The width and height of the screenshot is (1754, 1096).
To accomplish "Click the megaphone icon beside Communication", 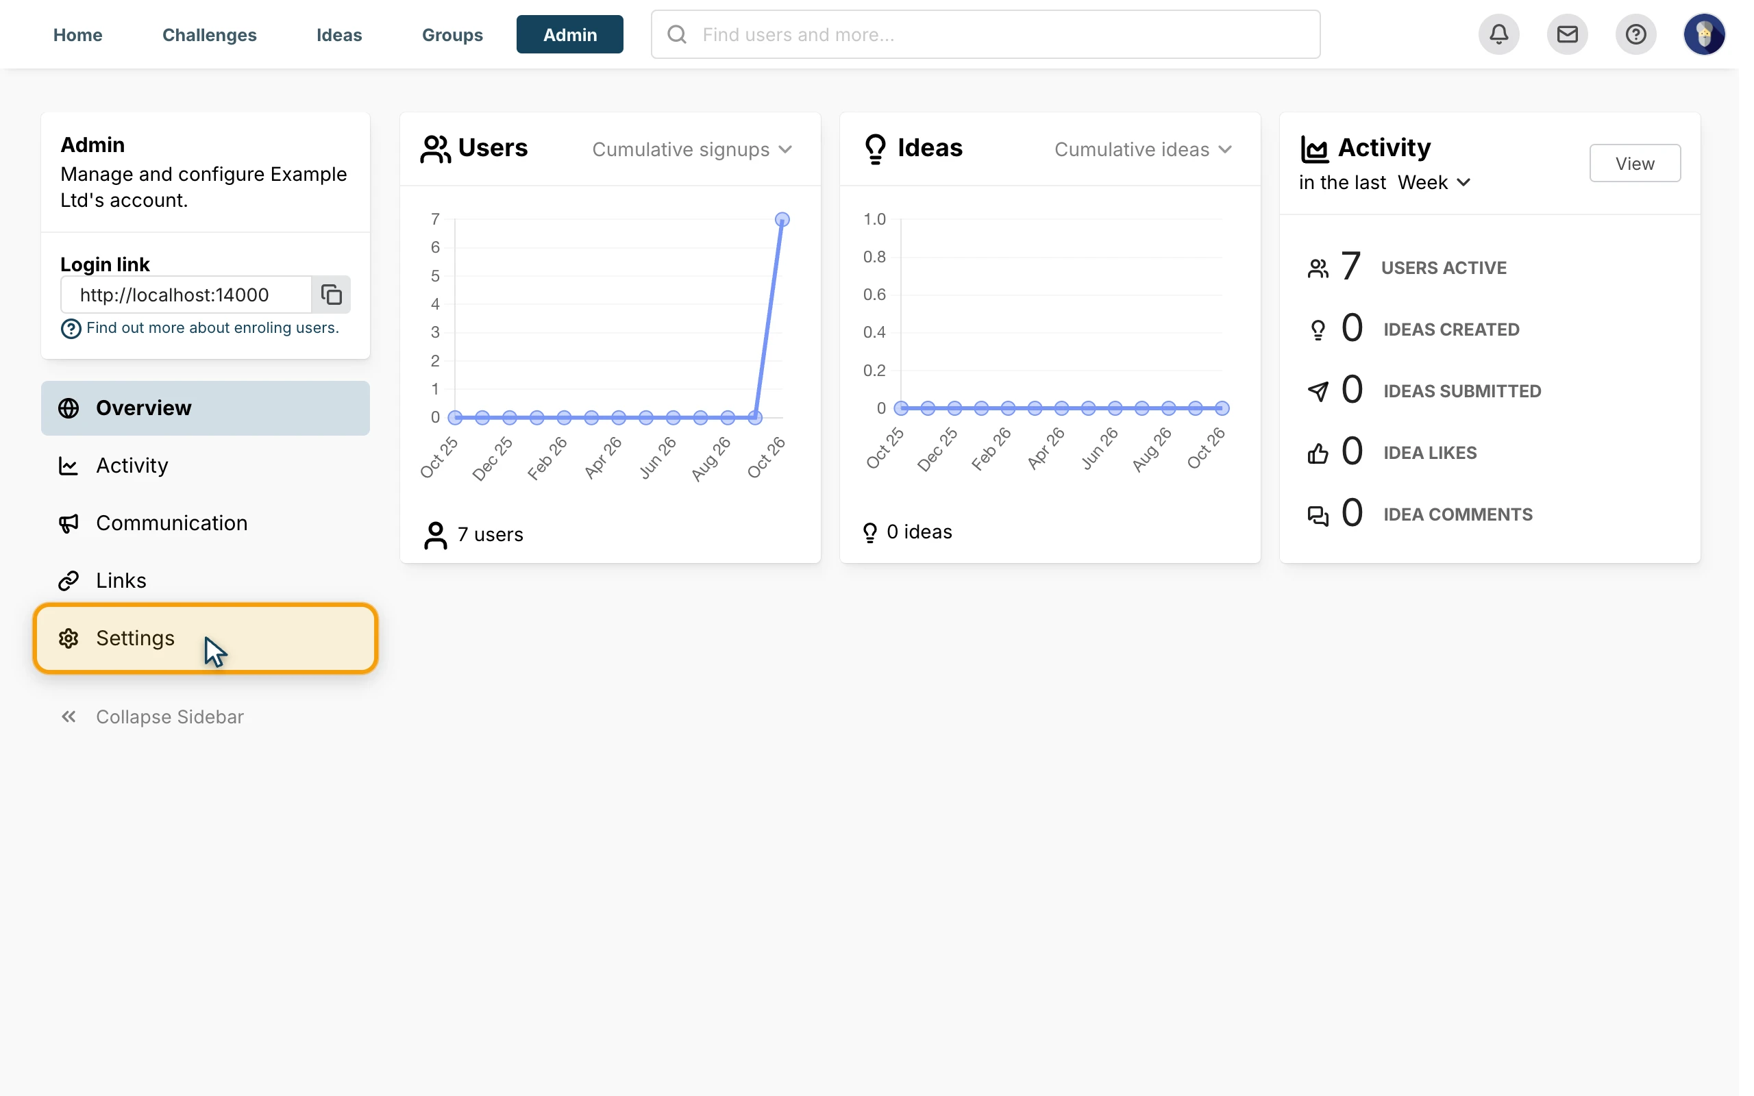I will pos(69,523).
